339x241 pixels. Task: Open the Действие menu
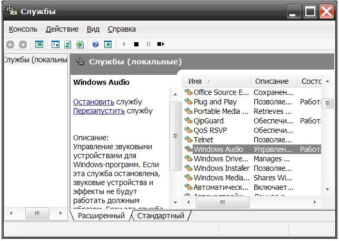(x=62, y=29)
